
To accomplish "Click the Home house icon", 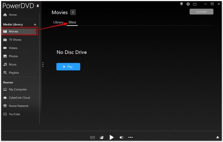I will 5,15.
